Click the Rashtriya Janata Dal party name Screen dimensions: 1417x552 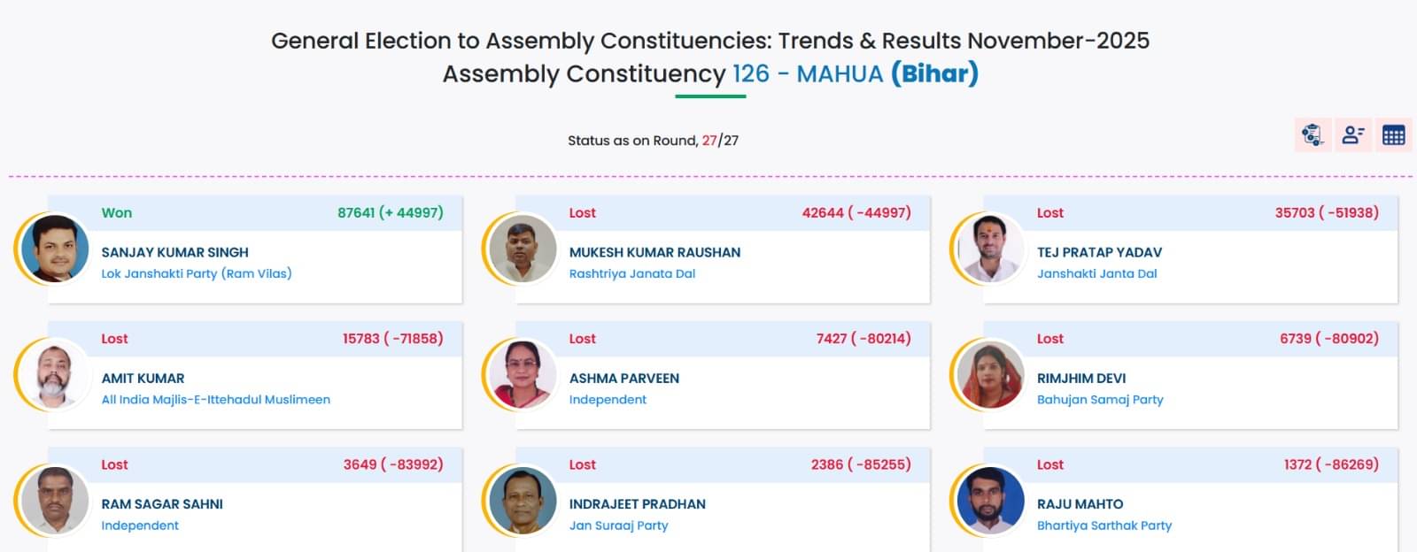tap(632, 273)
